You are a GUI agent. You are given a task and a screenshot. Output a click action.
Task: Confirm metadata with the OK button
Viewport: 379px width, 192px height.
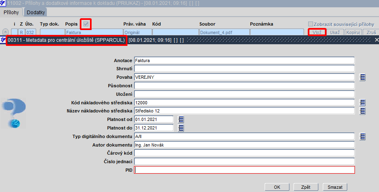(x=277, y=187)
